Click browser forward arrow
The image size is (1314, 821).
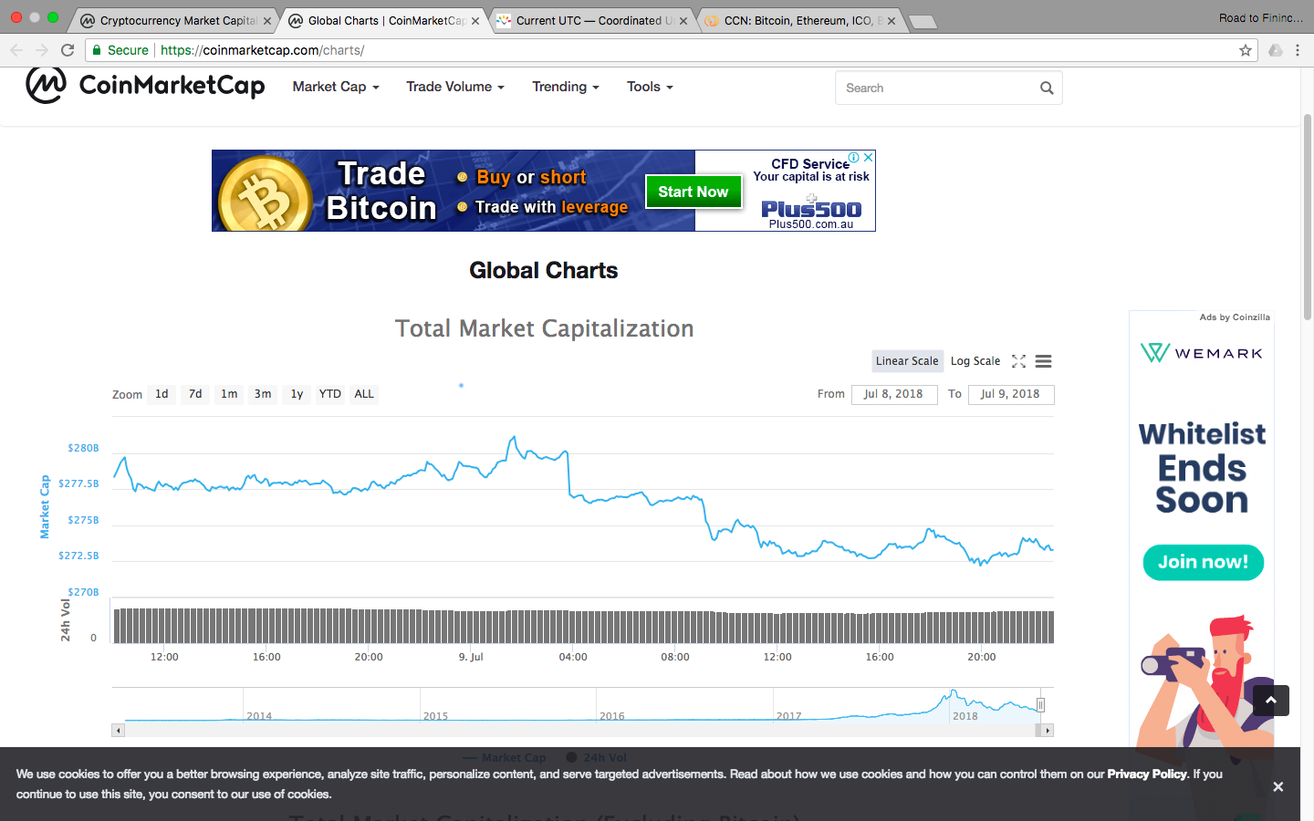click(x=42, y=50)
